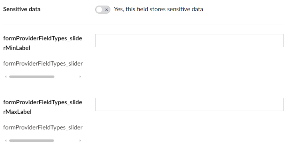Click the truncated description text under sliderMaxLabel
This screenshot has width=290, height=155.
click(x=43, y=127)
